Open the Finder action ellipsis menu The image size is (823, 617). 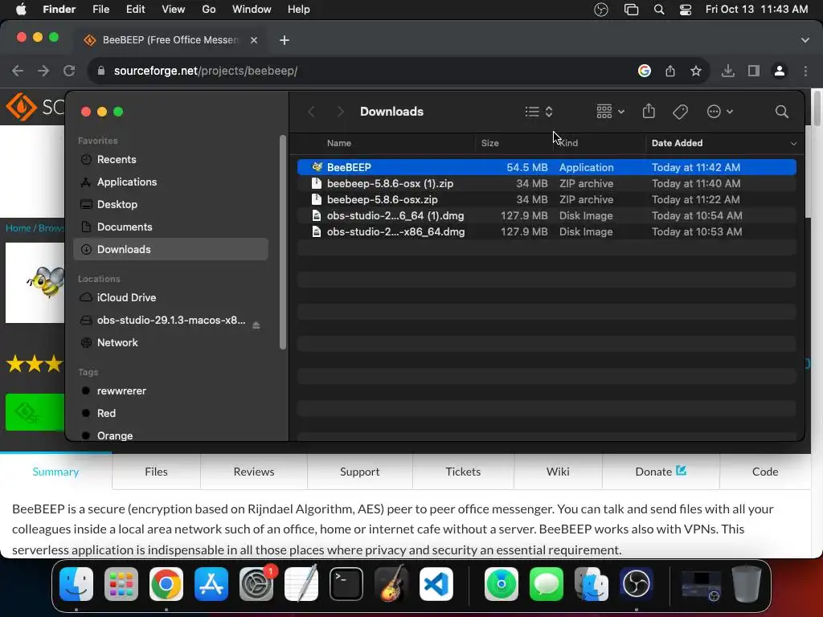(719, 112)
